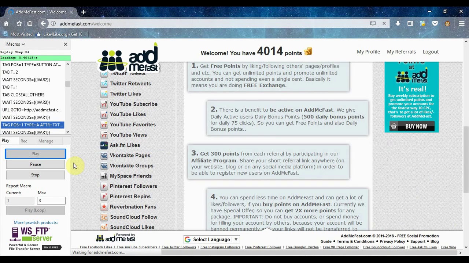This screenshot has width=469, height=263.
Task: Open Terms & Conditions footer link
Action: pos(355,241)
